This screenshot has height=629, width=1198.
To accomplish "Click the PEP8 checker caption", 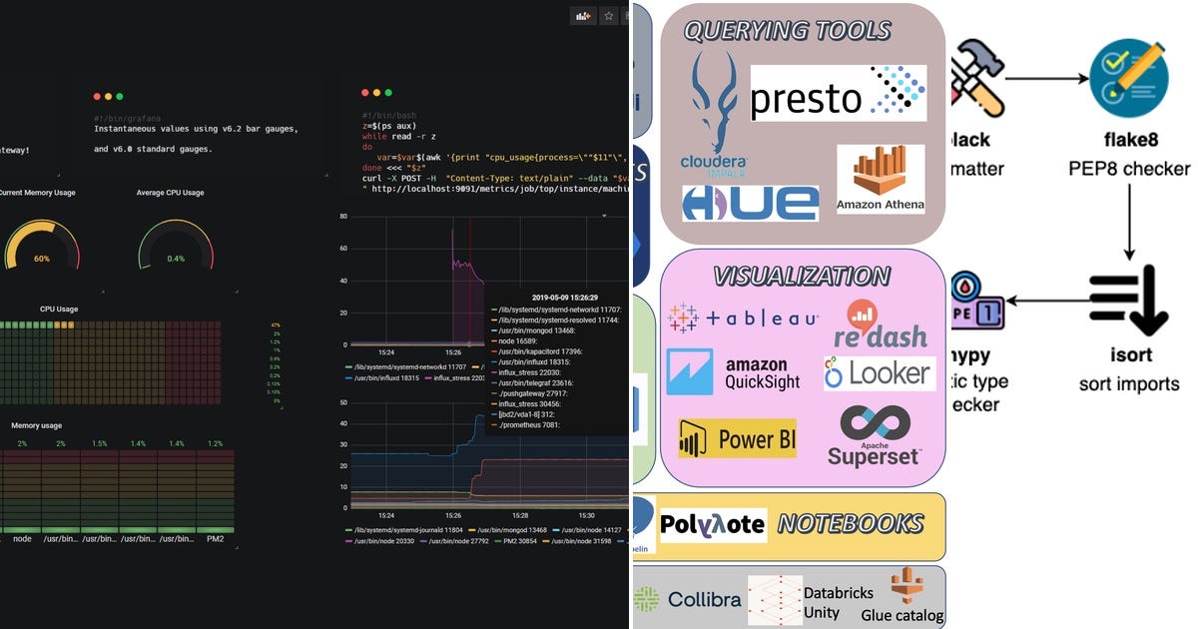I will tap(1127, 169).
